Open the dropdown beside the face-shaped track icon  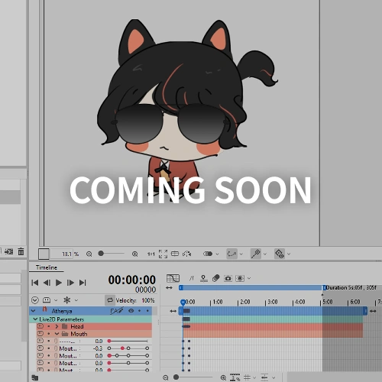[x=56, y=300]
